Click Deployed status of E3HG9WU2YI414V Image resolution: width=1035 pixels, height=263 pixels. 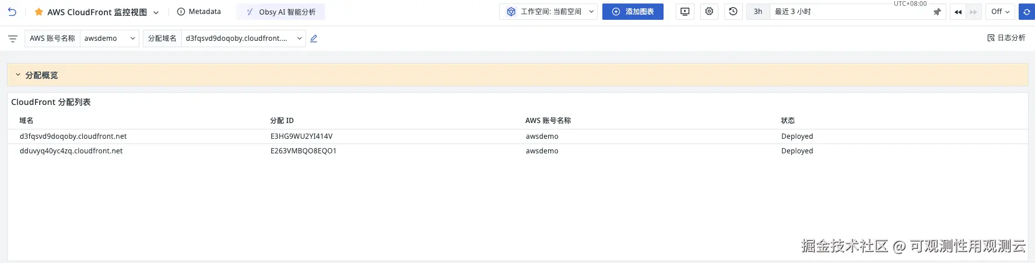pos(797,136)
